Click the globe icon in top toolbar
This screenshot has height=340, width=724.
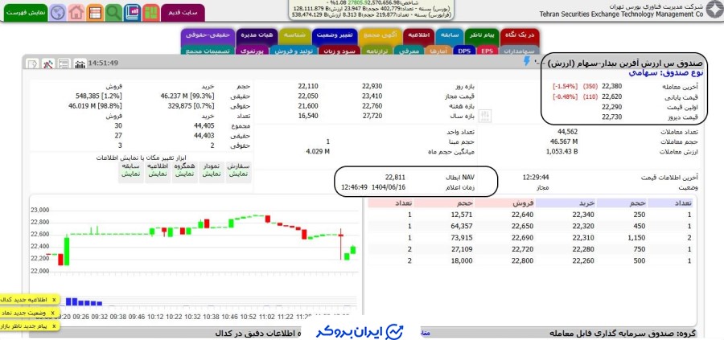[x=59, y=13]
